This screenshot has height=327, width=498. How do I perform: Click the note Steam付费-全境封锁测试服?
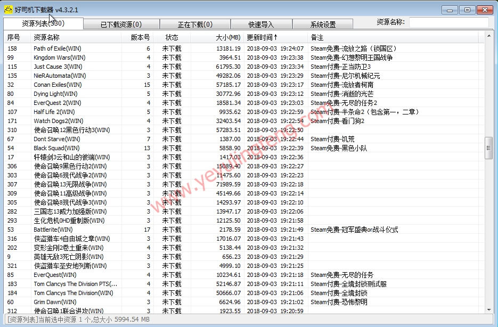click(x=348, y=284)
